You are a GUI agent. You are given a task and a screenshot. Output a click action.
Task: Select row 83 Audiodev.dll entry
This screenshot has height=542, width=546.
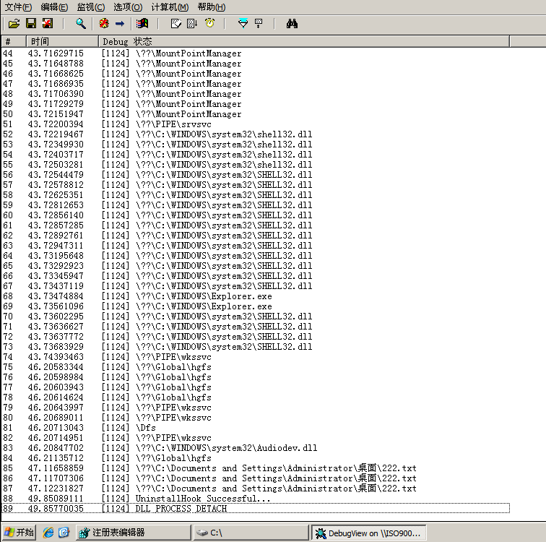tap(256, 447)
